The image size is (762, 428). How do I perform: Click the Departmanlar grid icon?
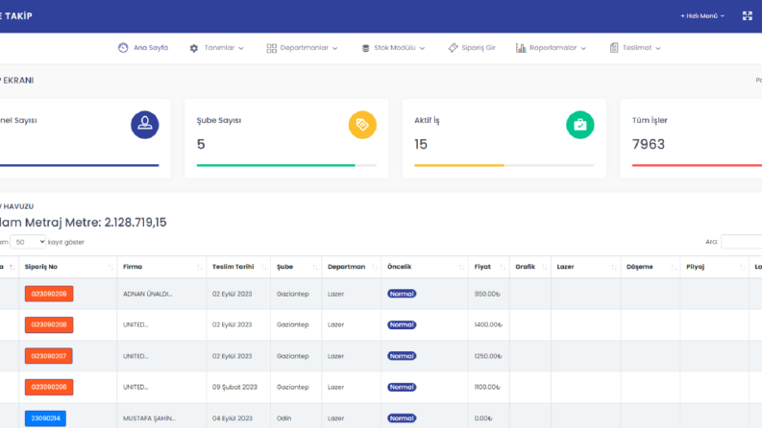pyautogui.click(x=272, y=48)
